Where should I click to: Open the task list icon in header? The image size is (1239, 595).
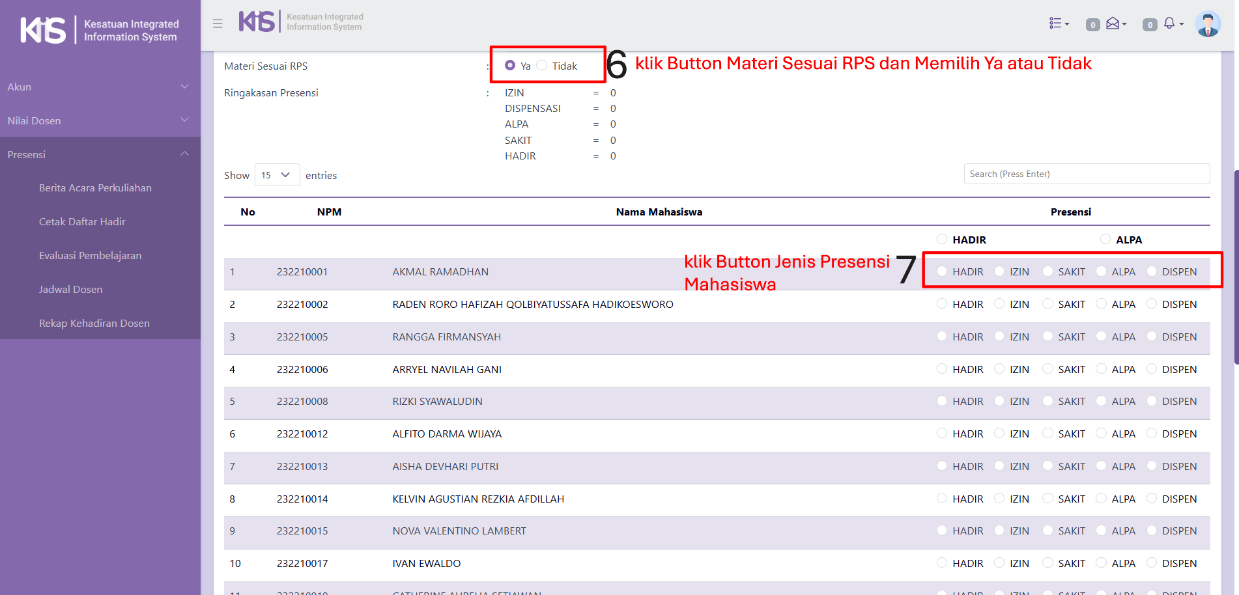point(1058,23)
